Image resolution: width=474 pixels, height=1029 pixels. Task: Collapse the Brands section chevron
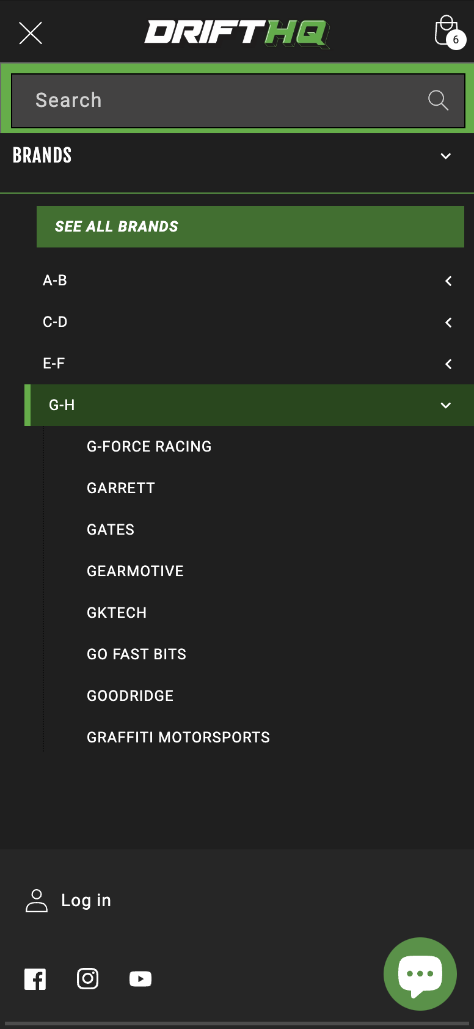(x=446, y=156)
